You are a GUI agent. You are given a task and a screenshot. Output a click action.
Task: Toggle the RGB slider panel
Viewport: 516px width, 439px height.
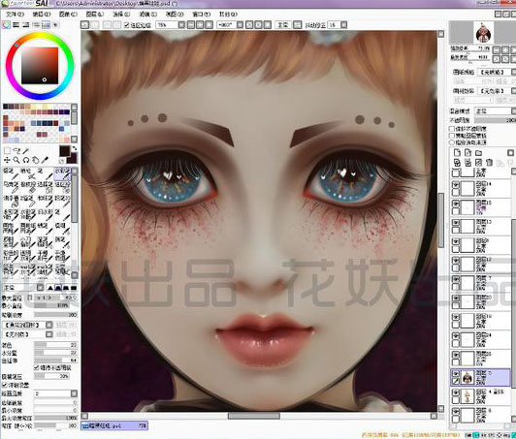16,24
